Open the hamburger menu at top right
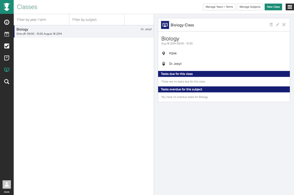 (x=289, y=7)
